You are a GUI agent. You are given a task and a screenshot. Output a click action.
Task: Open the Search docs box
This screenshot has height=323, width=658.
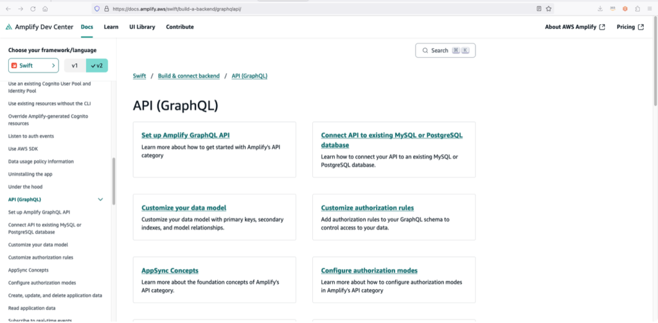tap(445, 50)
